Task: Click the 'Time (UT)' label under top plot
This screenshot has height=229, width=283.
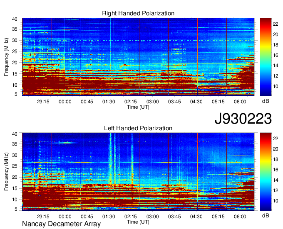Action: [x=138, y=107]
